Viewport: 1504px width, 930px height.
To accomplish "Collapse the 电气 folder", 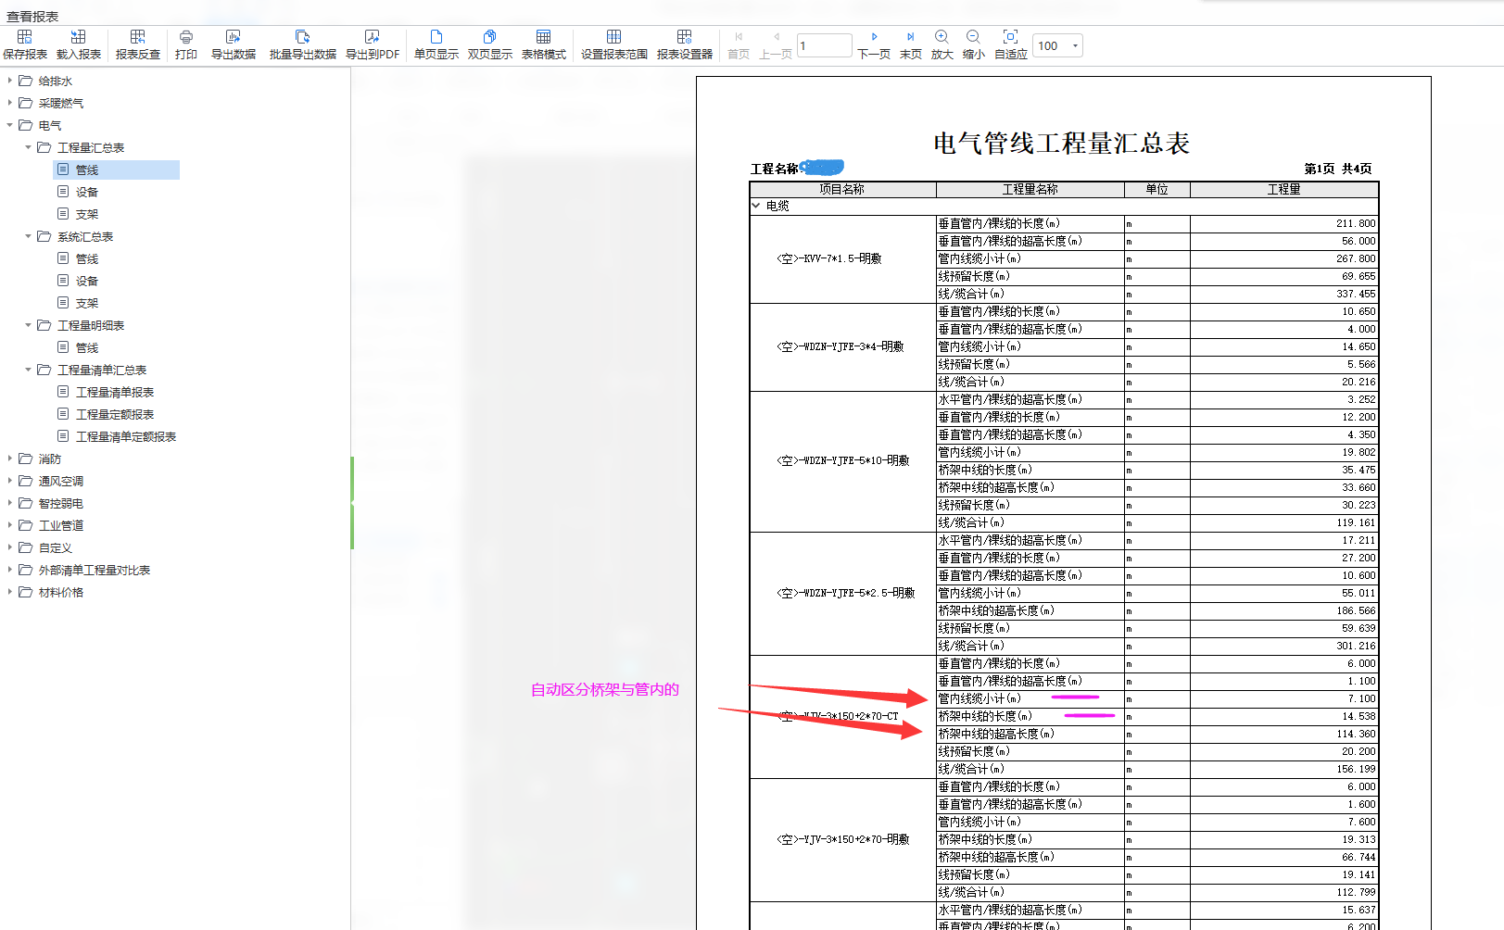I will coord(10,125).
